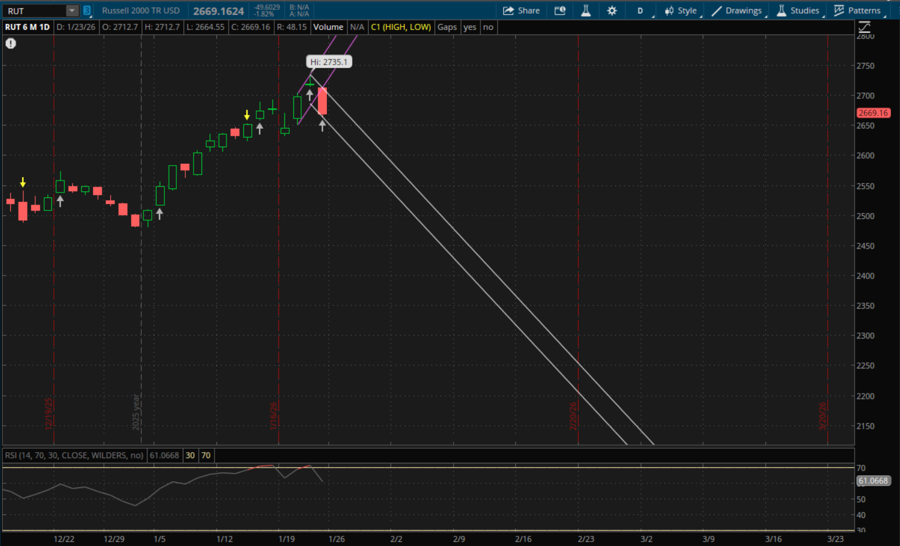Viewport: 900px width, 546px height.
Task: Click the C1 (HIGH, LOW) study label
Action: point(400,27)
